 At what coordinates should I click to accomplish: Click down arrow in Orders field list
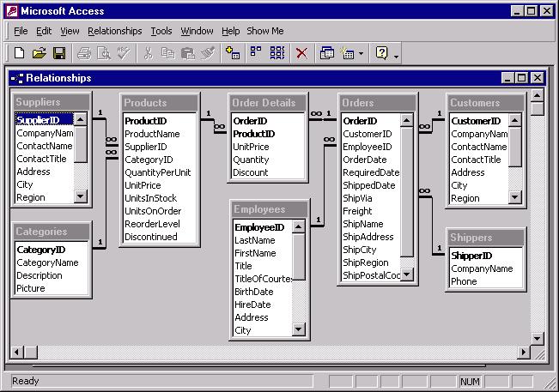point(407,274)
